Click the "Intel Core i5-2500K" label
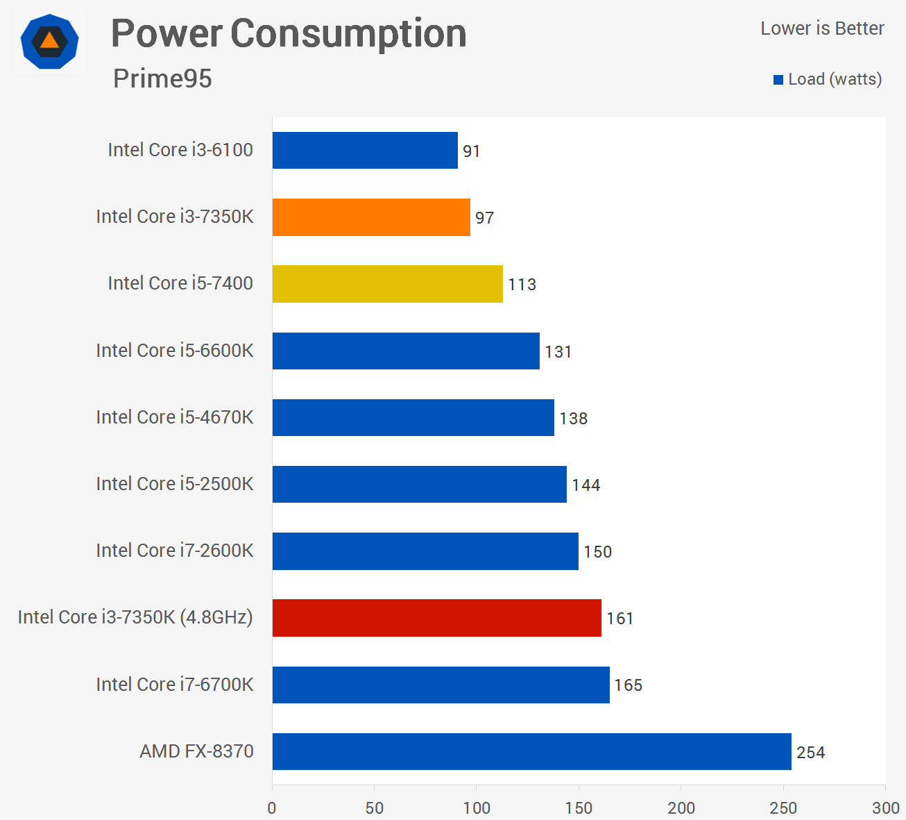This screenshot has height=820, width=906. tap(175, 484)
